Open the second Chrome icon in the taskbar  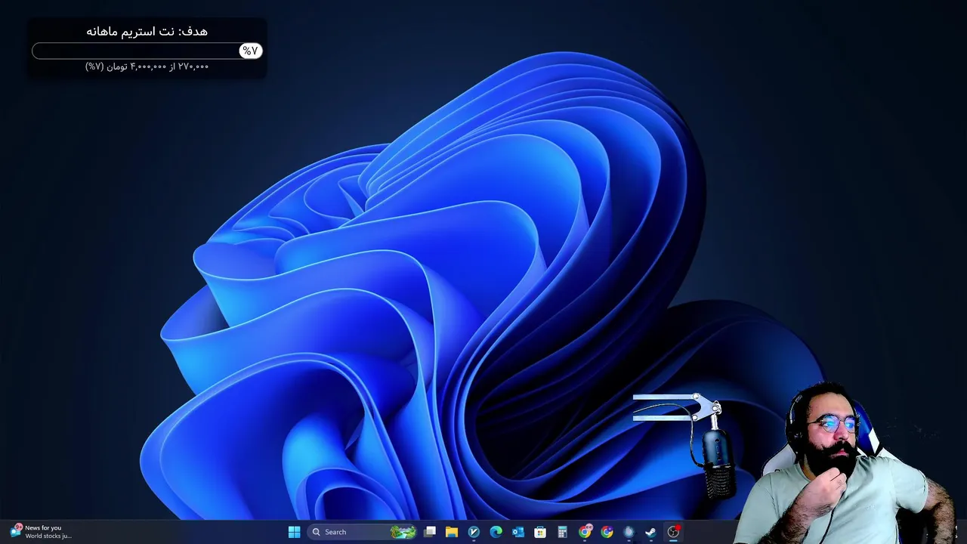coord(607,532)
